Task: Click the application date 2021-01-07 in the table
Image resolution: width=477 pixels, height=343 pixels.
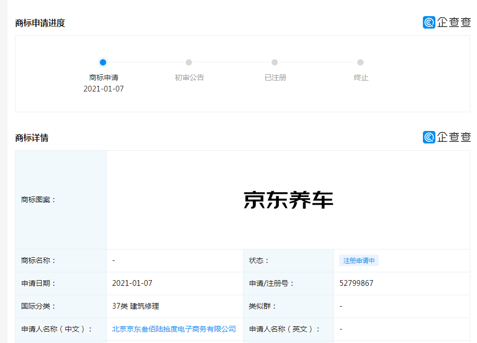Action: (x=132, y=283)
